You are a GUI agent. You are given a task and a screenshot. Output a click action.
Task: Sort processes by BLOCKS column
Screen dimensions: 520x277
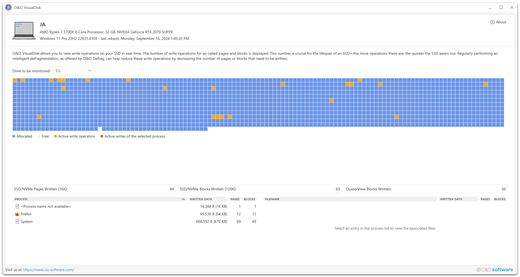coord(249,199)
